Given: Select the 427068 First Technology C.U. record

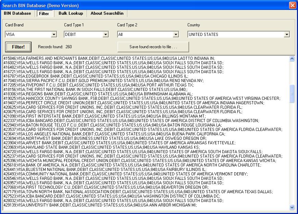Looking at the screenshot, I should click(106, 187).
